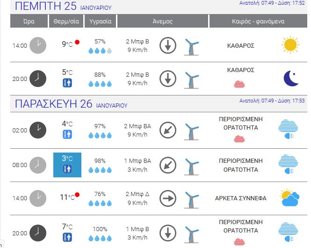Screen dimensions: 311x248
Task: Click the sun icon for Thursday 14:00
Action: (290, 45)
